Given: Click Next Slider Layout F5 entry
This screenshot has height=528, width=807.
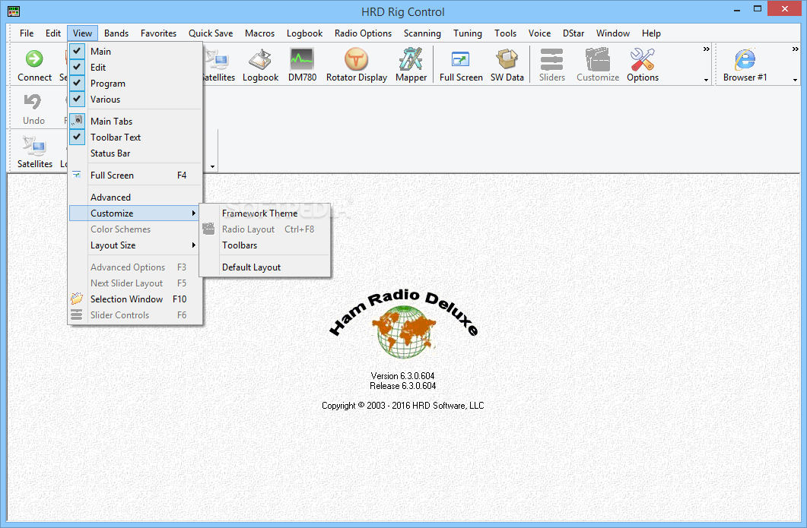Looking at the screenshot, I should coord(135,283).
